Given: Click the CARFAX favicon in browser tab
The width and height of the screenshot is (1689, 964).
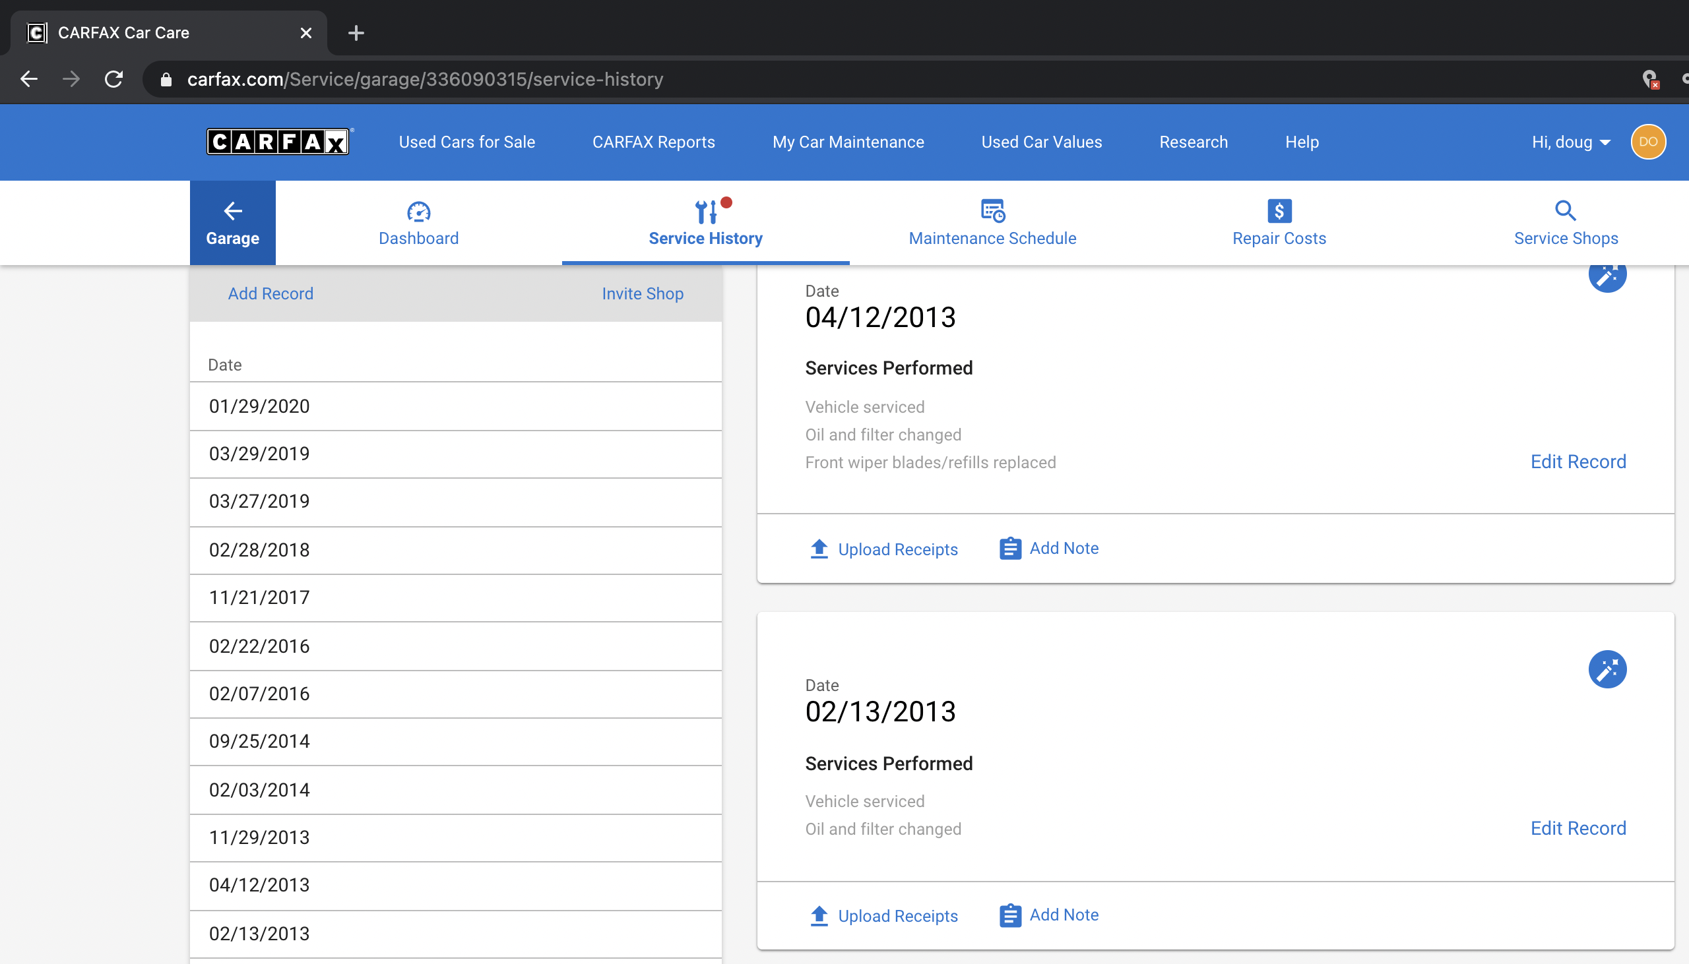Looking at the screenshot, I should coord(37,32).
